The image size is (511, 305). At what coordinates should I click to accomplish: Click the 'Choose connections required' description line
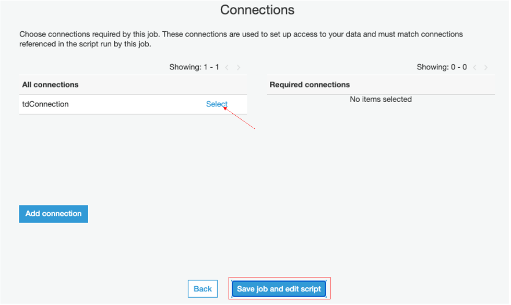(241, 34)
